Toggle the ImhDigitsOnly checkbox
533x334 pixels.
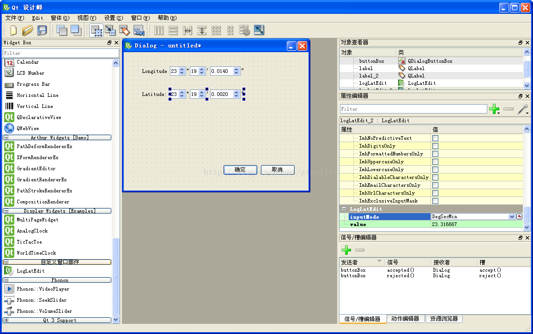435,146
